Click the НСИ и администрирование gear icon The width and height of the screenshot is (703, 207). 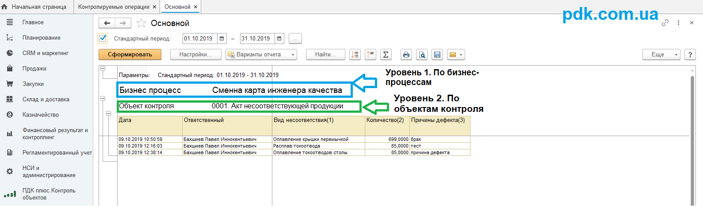tap(10, 171)
